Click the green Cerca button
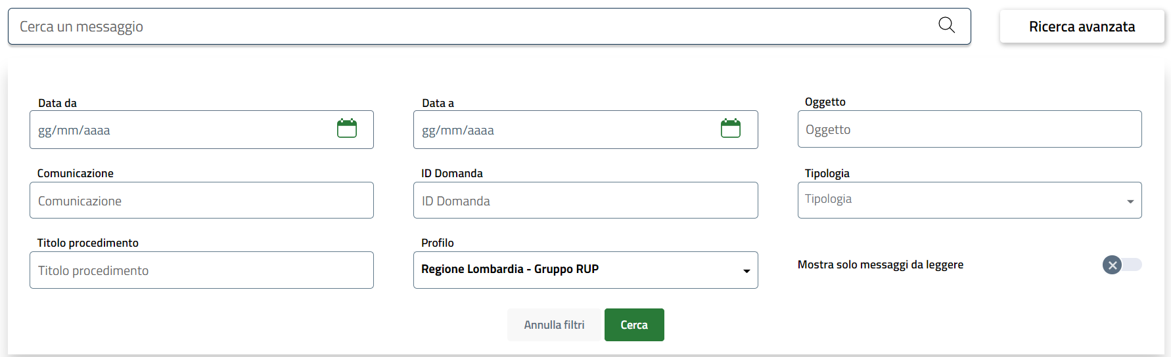 pyautogui.click(x=634, y=325)
